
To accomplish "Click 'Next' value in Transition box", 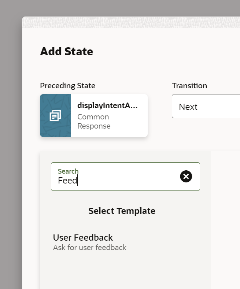I will tap(188, 107).
